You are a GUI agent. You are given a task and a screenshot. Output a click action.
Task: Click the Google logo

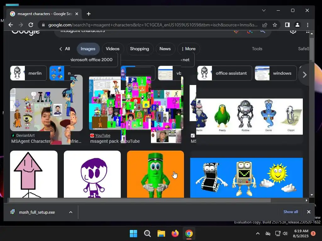[x=26, y=32]
